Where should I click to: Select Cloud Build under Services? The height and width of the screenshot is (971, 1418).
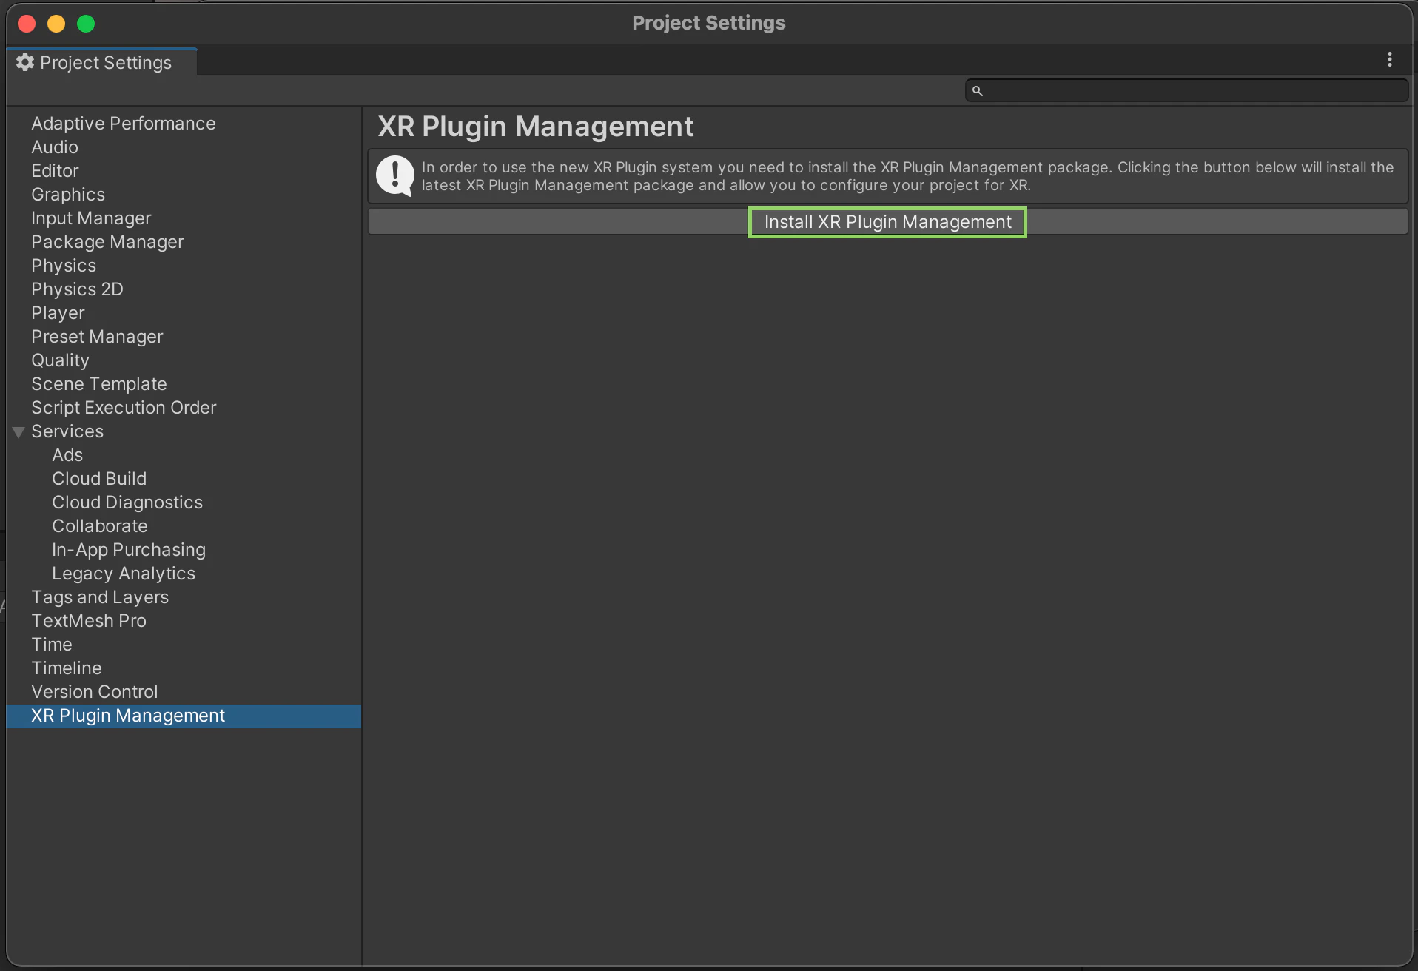click(x=99, y=479)
